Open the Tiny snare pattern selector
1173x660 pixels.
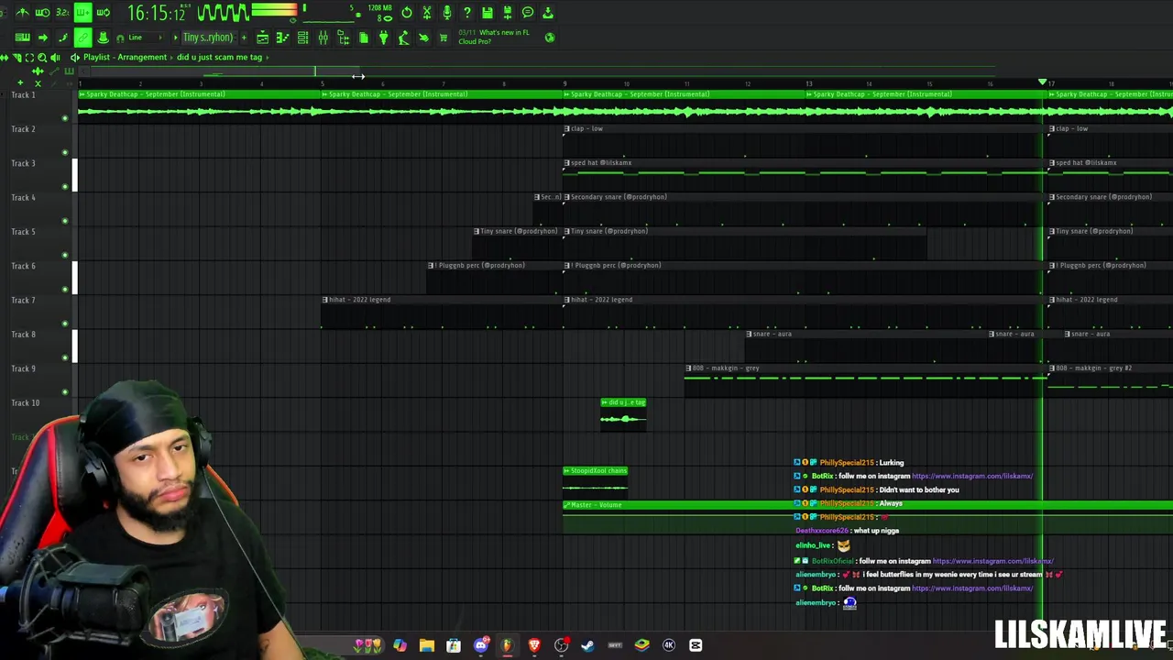[x=208, y=38]
